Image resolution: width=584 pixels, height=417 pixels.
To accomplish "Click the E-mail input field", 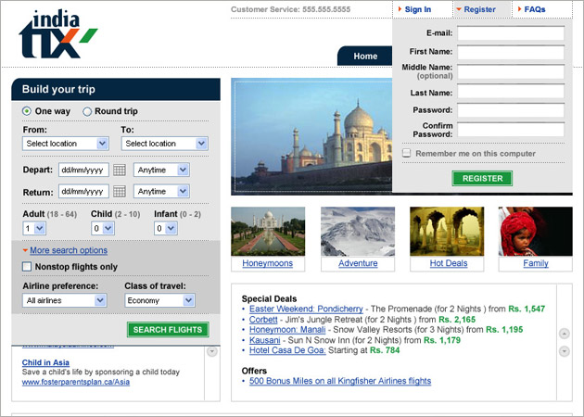I will coord(511,33).
